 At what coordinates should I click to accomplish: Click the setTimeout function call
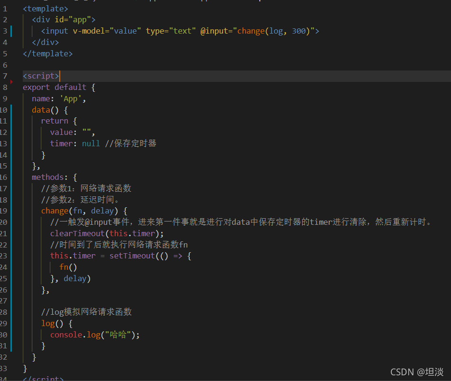point(132,256)
